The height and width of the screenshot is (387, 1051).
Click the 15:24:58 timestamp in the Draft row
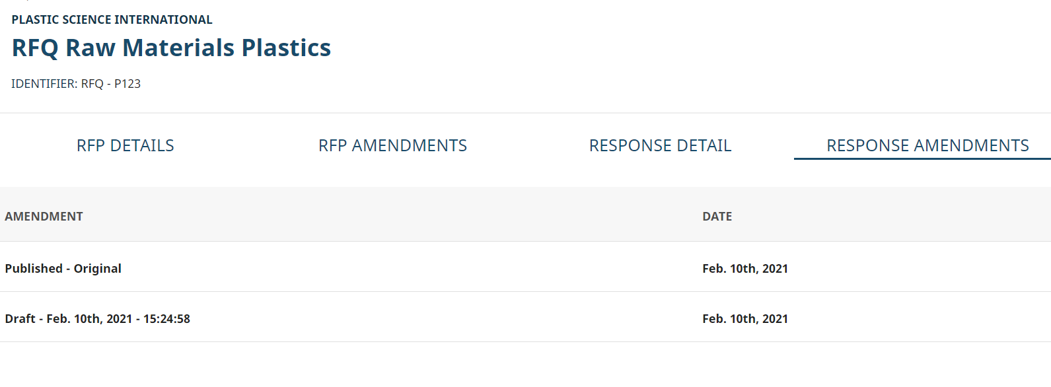click(166, 319)
